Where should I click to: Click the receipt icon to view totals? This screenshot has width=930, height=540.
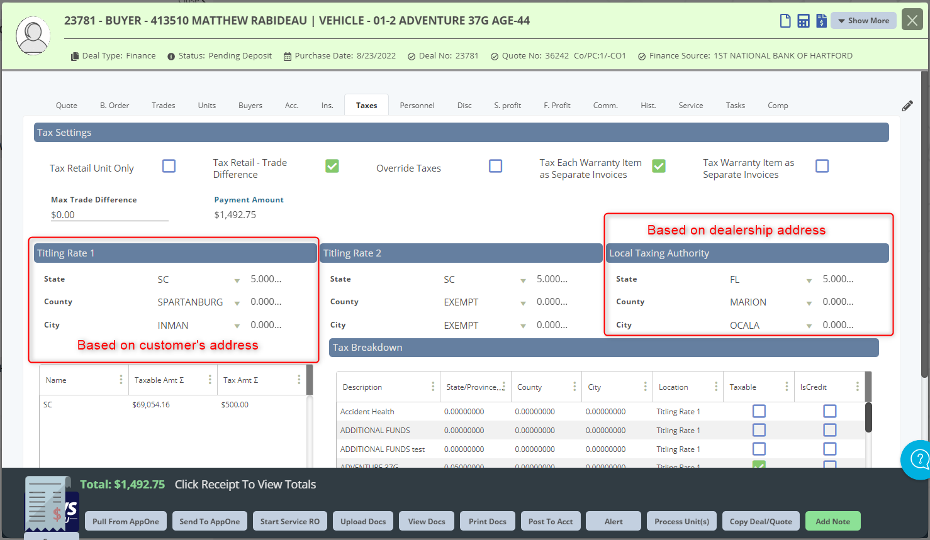pos(48,504)
